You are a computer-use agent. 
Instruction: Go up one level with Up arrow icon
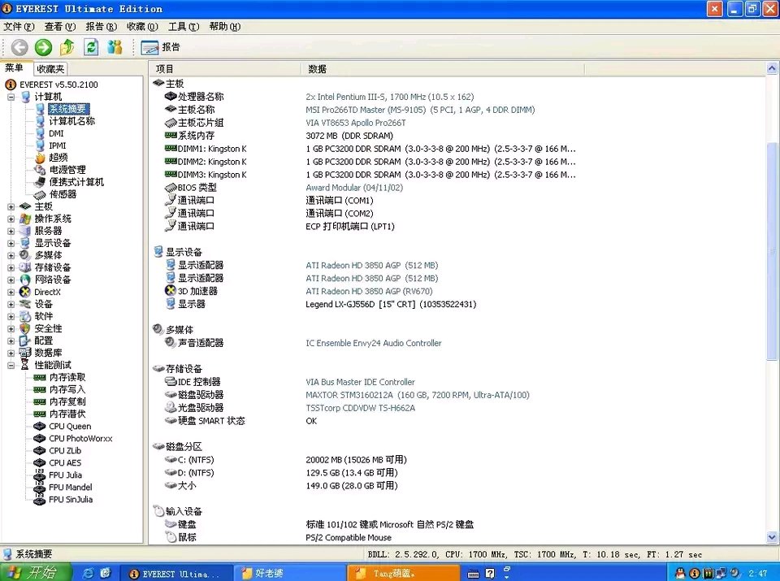pyautogui.click(x=67, y=47)
